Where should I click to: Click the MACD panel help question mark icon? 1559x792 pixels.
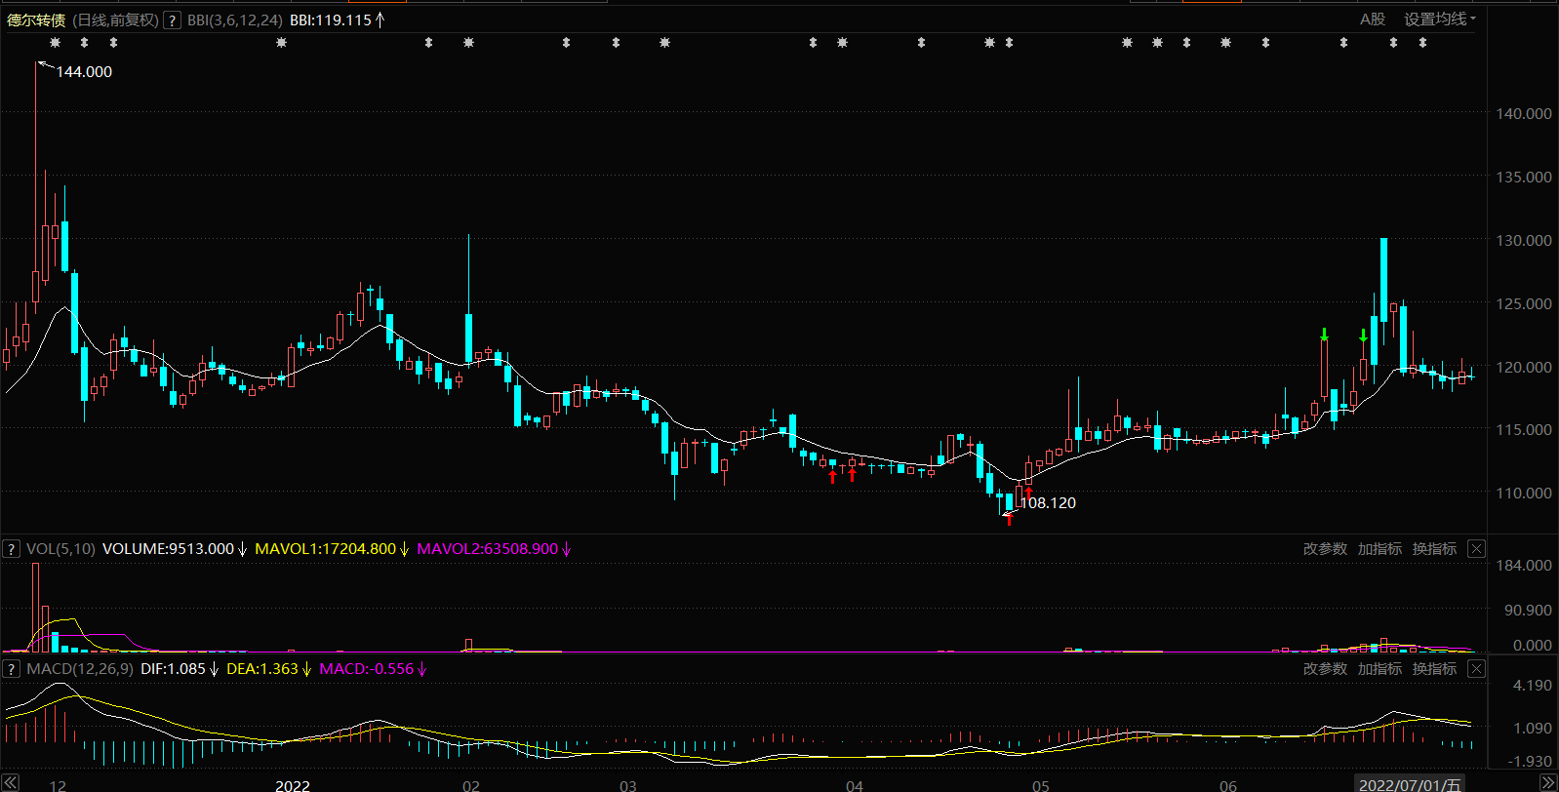pyautogui.click(x=12, y=669)
